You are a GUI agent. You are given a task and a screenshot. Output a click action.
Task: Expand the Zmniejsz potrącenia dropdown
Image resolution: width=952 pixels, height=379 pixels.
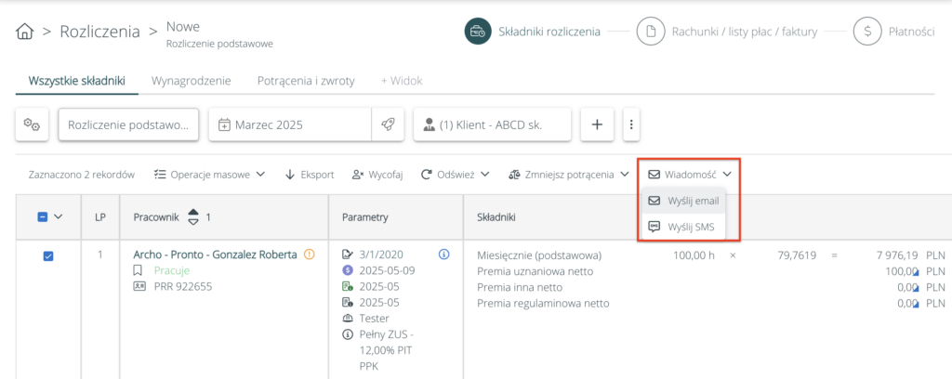pyautogui.click(x=568, y=174)
